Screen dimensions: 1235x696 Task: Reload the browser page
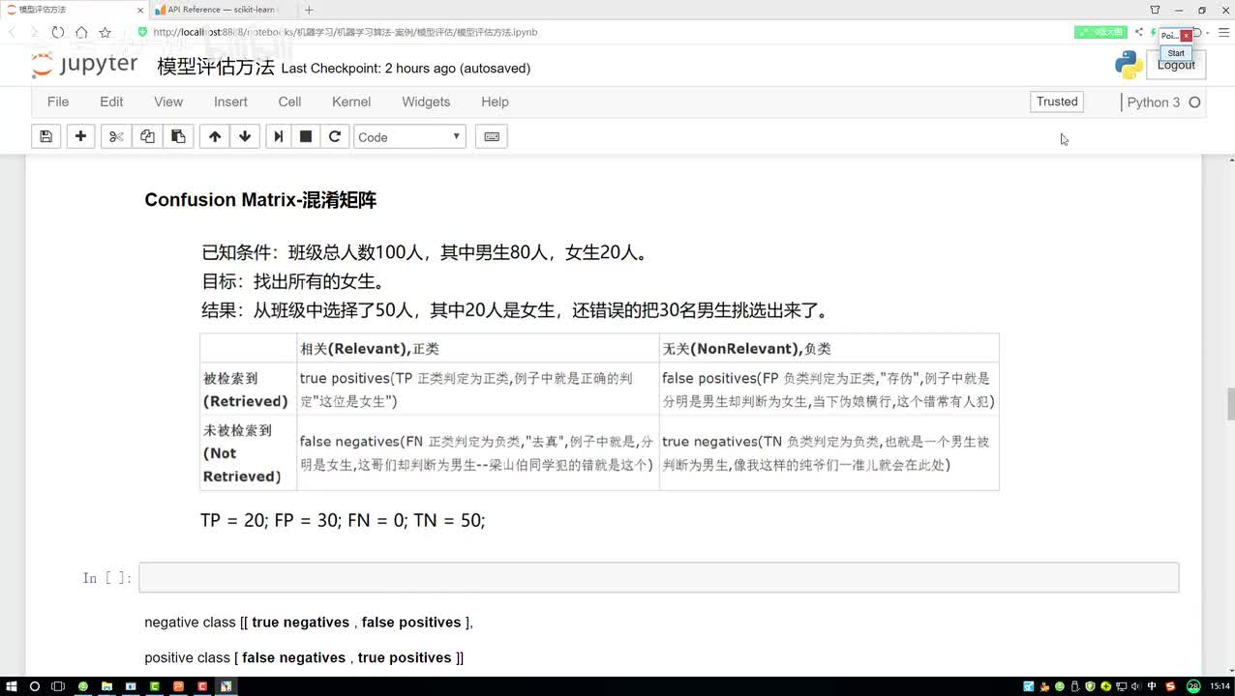tap(58, 32)
